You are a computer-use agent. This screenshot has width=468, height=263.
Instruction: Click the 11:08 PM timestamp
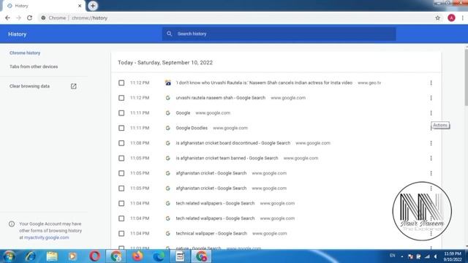click(x=140, y=143)
